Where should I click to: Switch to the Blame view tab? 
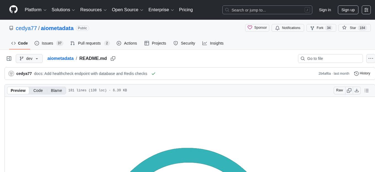[x=56, y=90]
